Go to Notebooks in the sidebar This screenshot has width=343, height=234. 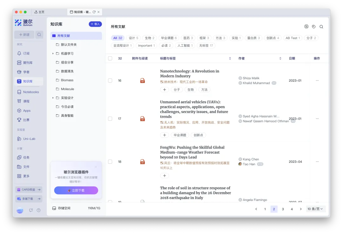[x=31, y=92]
